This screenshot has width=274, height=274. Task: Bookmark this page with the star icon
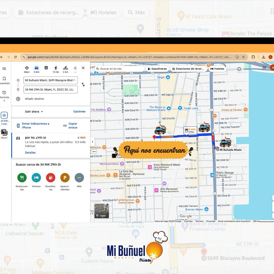pyautogui.click(x=243, y=57)
